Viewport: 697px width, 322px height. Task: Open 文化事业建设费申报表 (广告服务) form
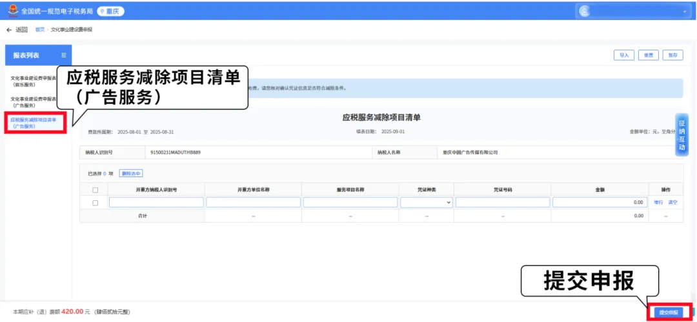[x=34, y=102]
